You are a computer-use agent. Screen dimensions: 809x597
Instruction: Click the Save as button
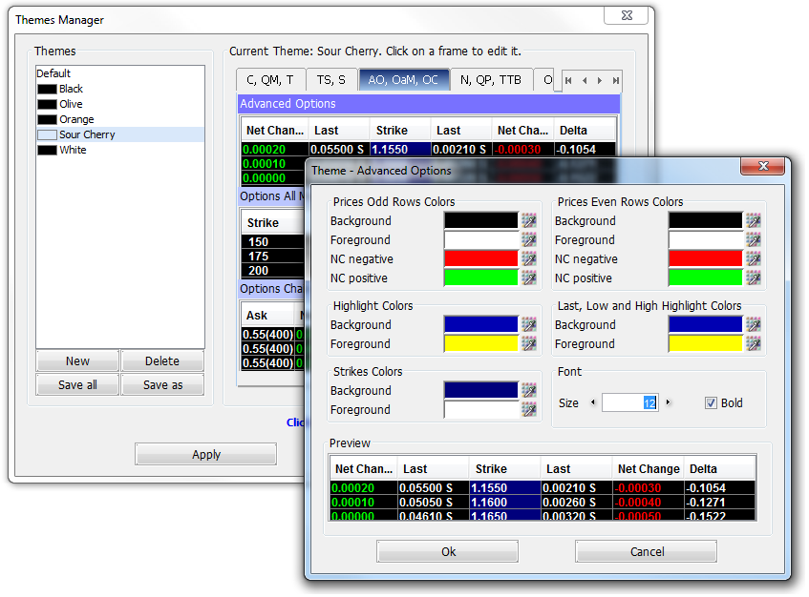(162, 384)
